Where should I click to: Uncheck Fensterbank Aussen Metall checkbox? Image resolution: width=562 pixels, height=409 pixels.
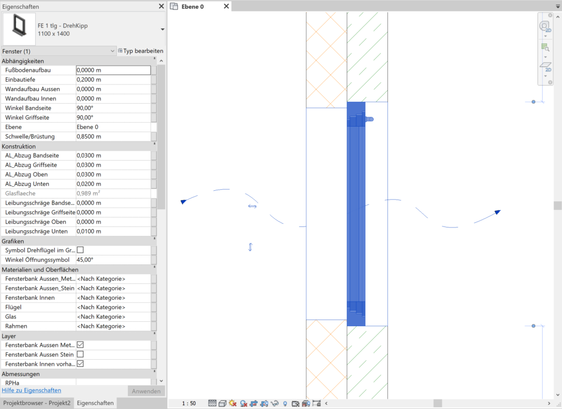pyautogui.click(x=80, y=345)
